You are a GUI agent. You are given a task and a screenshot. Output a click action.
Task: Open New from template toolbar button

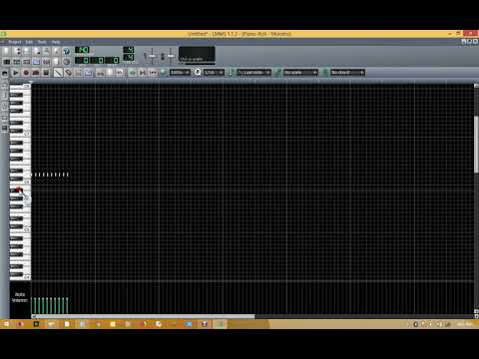click(17, 51)
